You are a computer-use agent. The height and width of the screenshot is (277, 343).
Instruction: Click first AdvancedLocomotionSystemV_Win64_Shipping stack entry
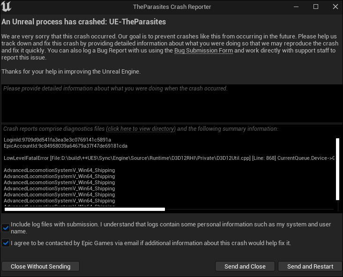(59, 170)
